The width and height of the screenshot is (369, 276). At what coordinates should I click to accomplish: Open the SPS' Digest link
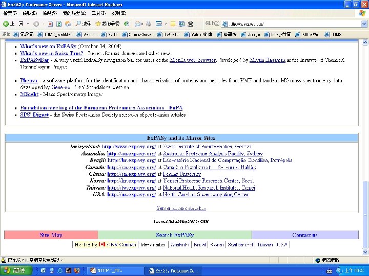[x=34, y=115]
